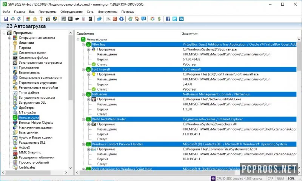The image size is (302, 181).
Task: Click the Google toolbar icon
Action: 153,19
